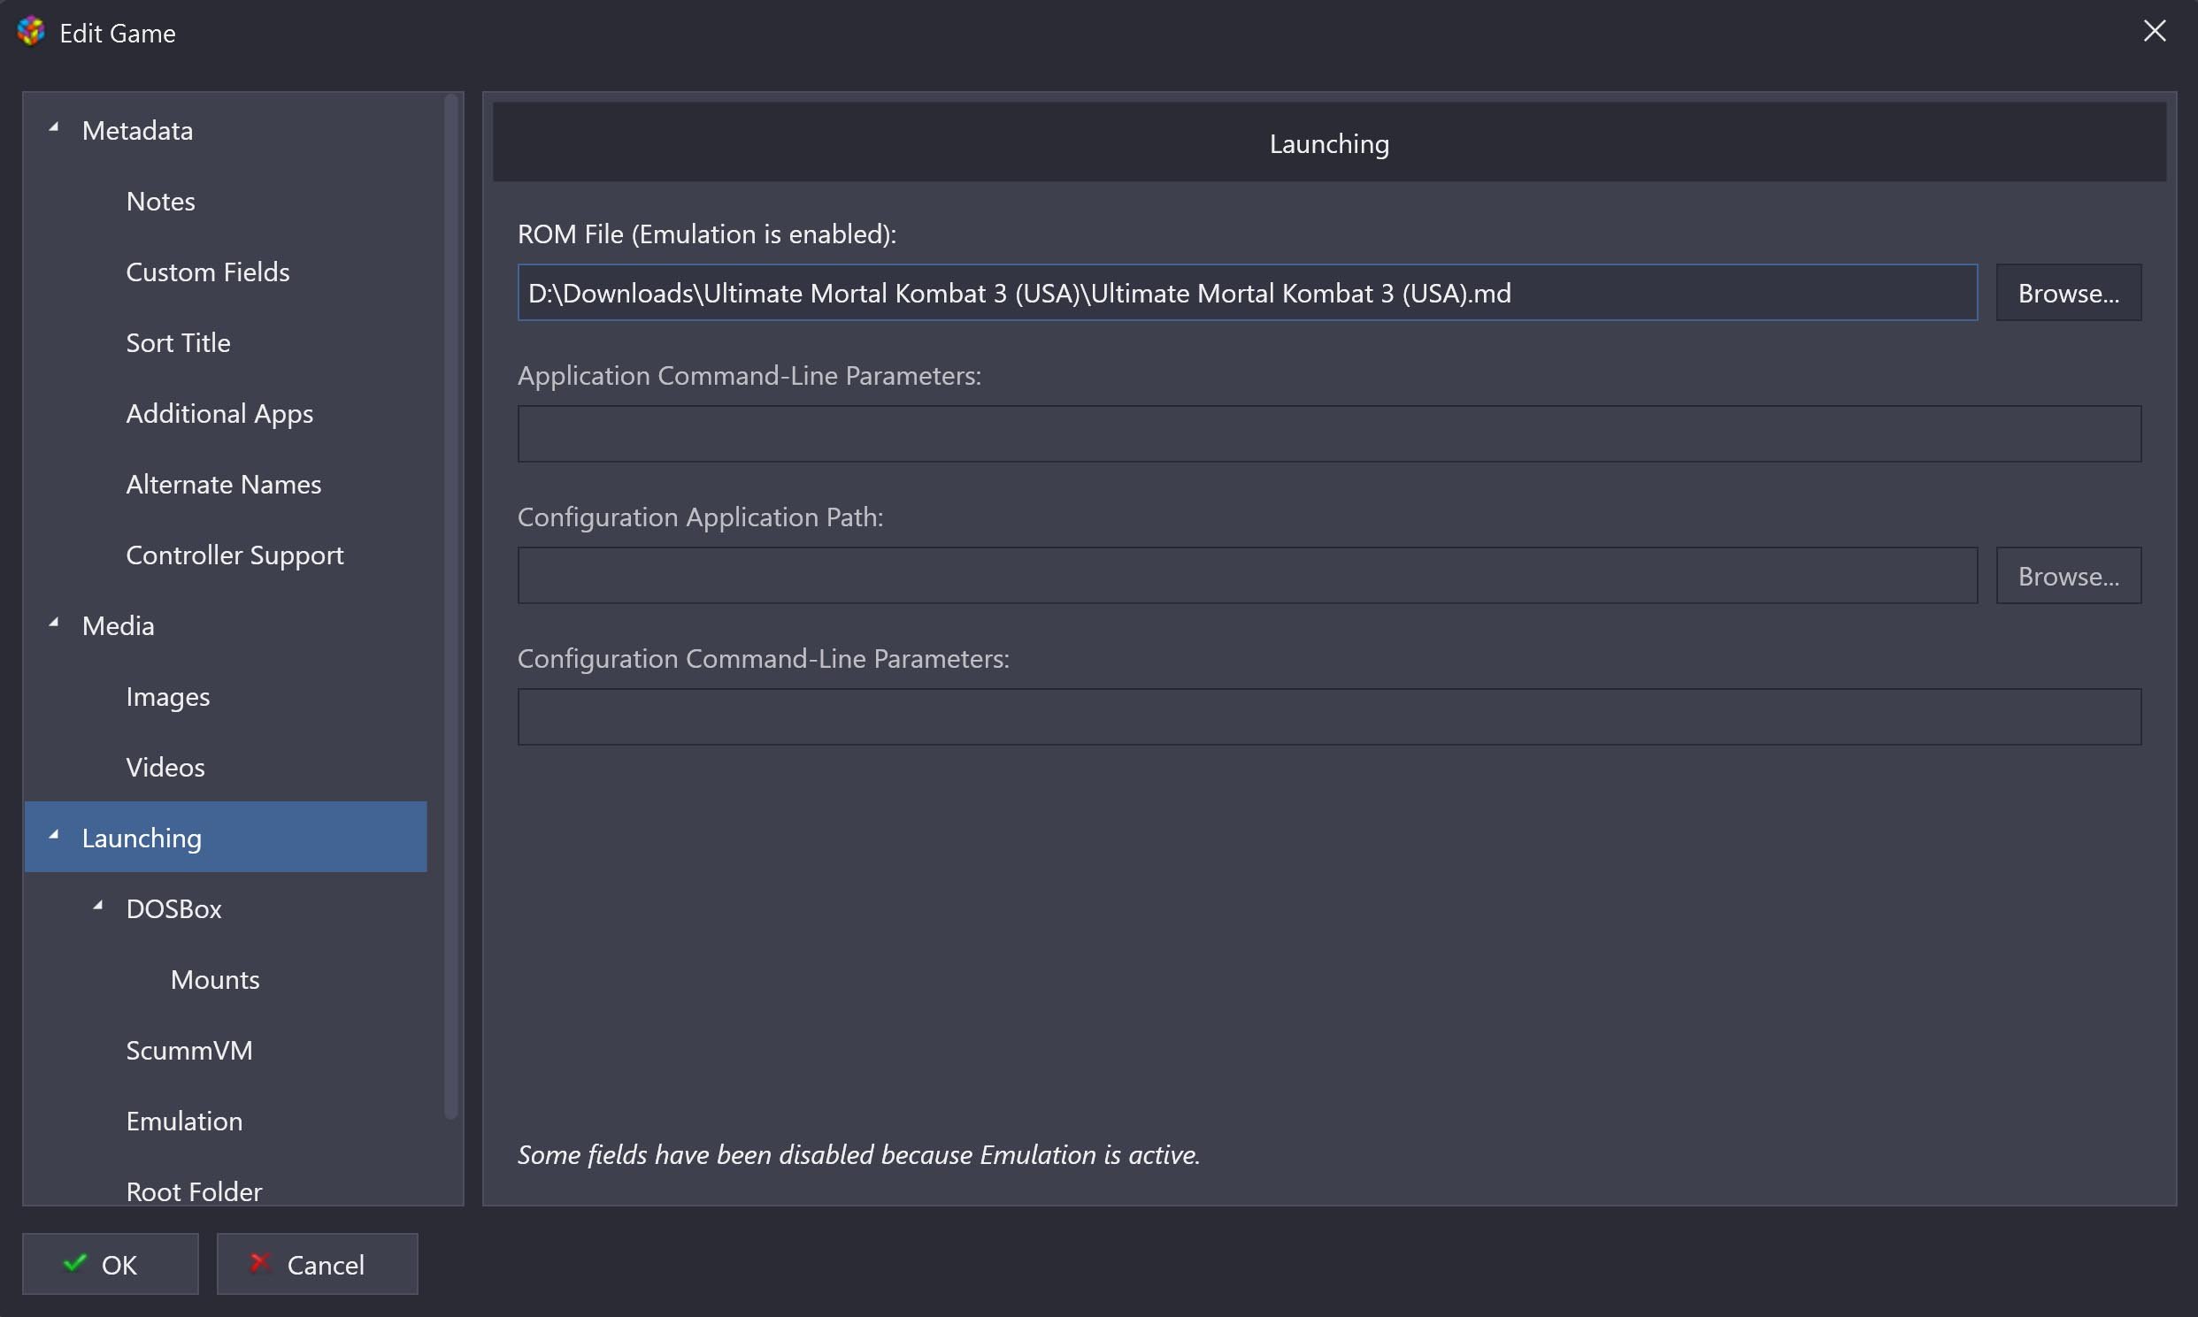Screen dimensions: 2198x1317
Task: Open the DOSBox settings page
Action: tap(174, 908)
